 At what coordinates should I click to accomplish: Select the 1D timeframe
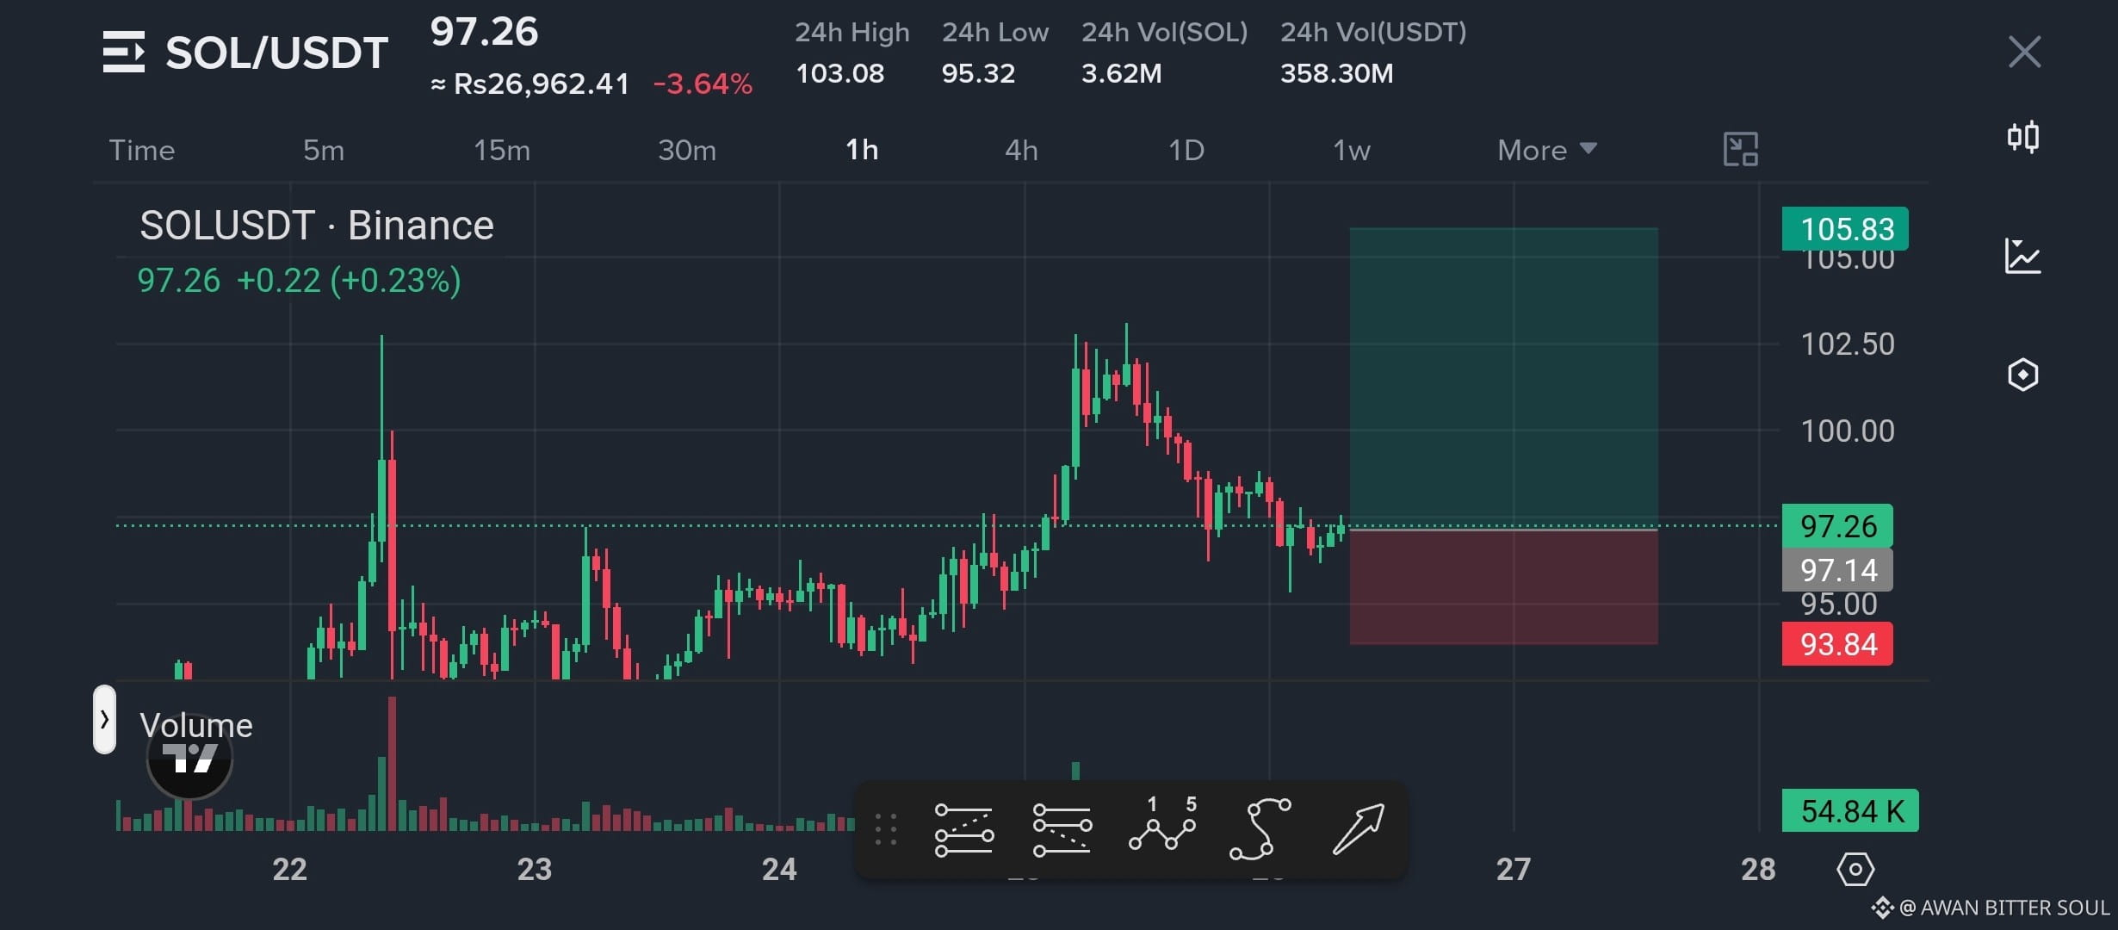coord(1186,150)
